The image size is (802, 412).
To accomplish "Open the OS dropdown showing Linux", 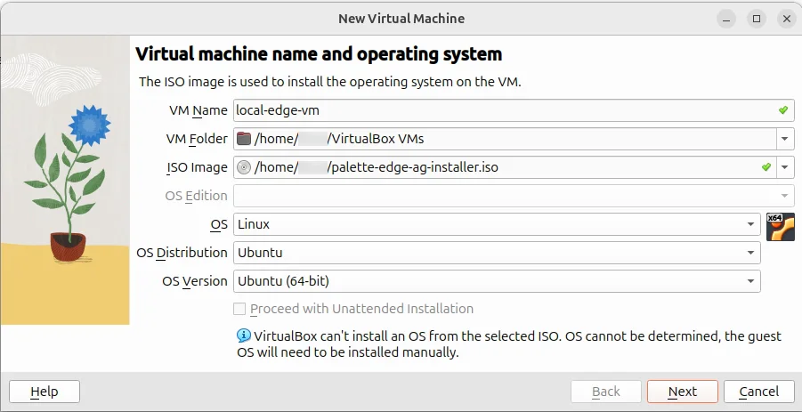I will point(497,224).
